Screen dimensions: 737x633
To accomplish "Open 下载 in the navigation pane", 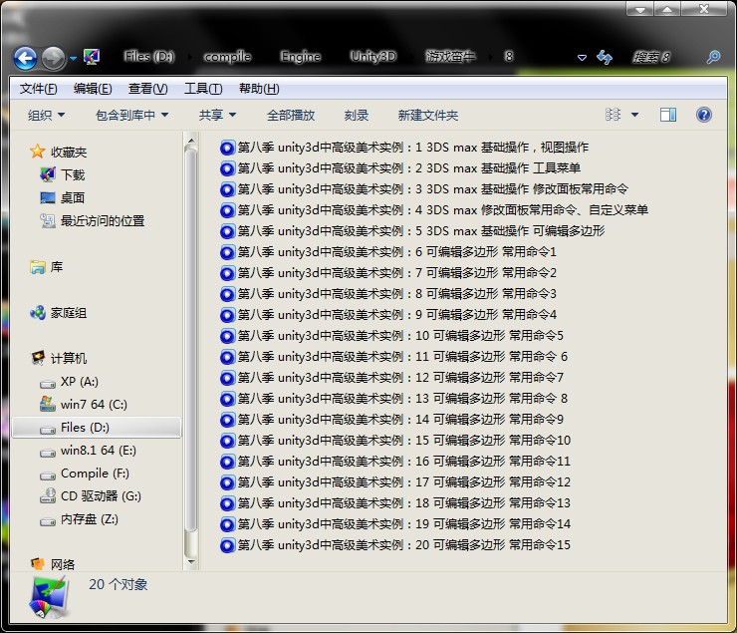I will [x=63, y=174].
